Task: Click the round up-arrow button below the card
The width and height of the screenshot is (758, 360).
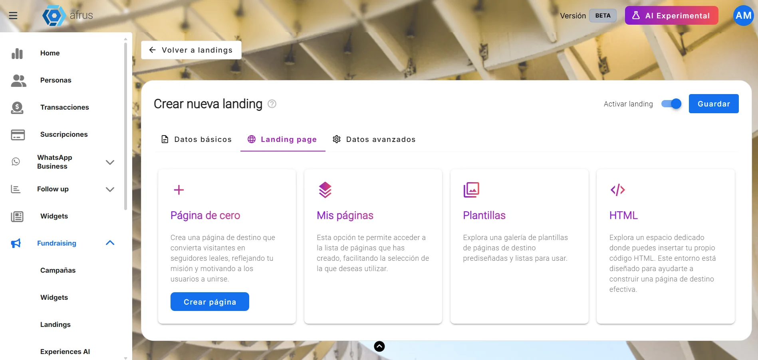Action: [379, 346]
